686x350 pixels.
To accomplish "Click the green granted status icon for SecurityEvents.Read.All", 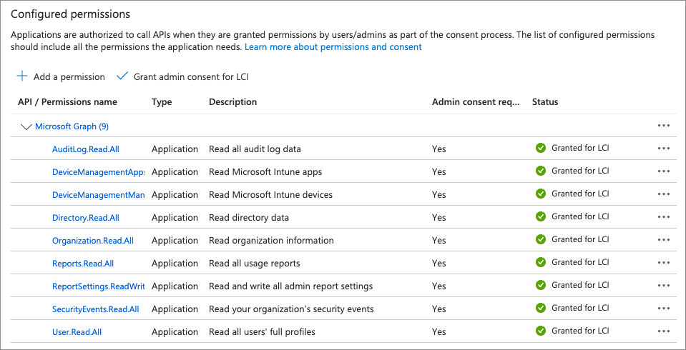I will (x=541, y=308).
